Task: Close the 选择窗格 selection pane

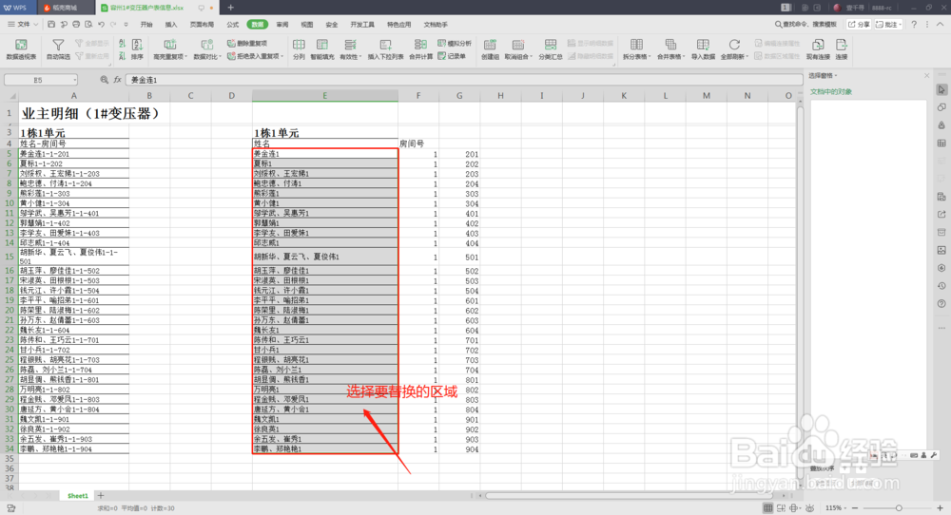Action: [x=926, y=76]
